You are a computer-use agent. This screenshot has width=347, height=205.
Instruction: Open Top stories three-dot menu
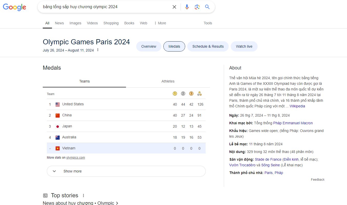pyautogui.click(x=83, y=196)
